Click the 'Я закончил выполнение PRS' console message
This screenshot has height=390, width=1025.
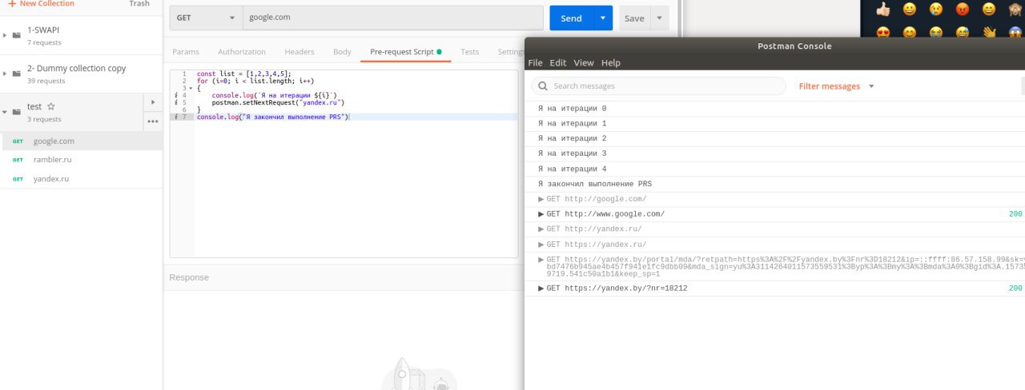[x=594, y=184]
